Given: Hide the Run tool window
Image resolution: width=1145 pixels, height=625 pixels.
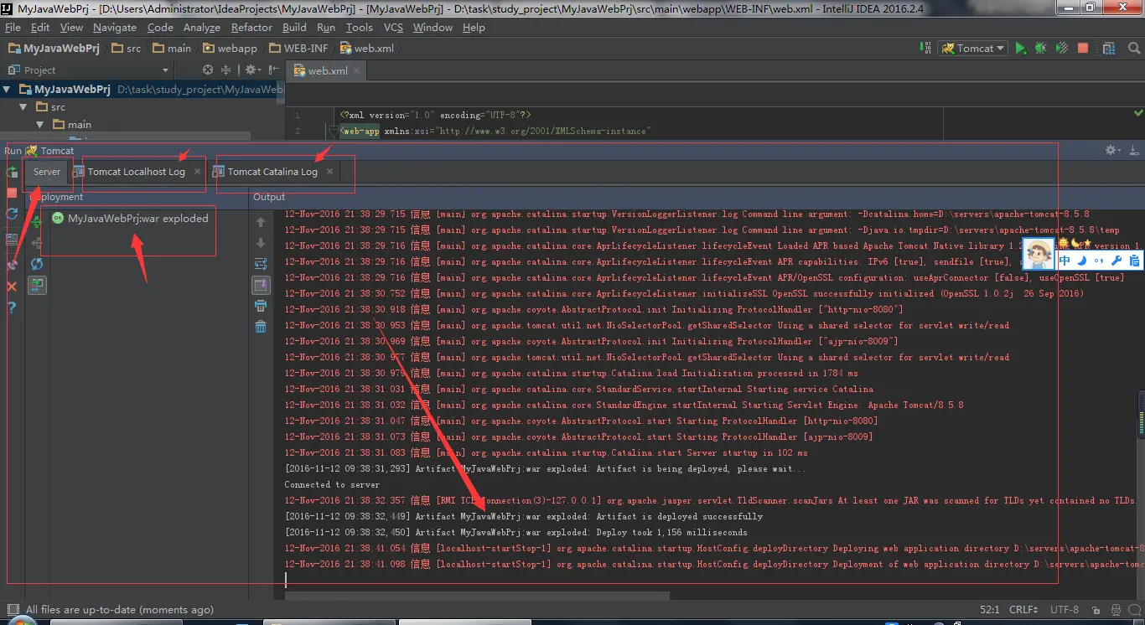Looking at the screenshot, I should click(x=1134, y=150).
